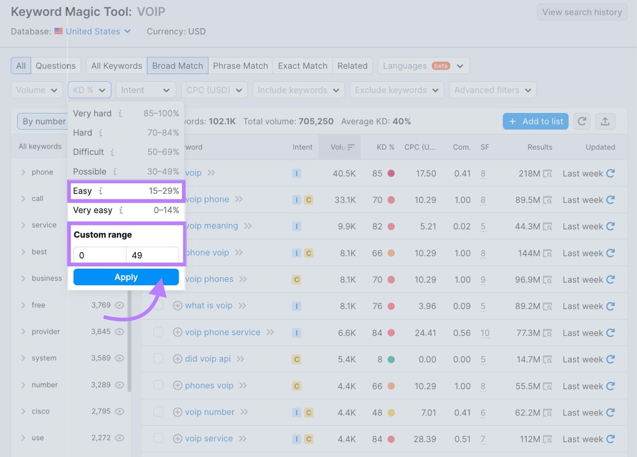Open the Advanced filters dropdown
637x457 pixels.
[492, 90]
